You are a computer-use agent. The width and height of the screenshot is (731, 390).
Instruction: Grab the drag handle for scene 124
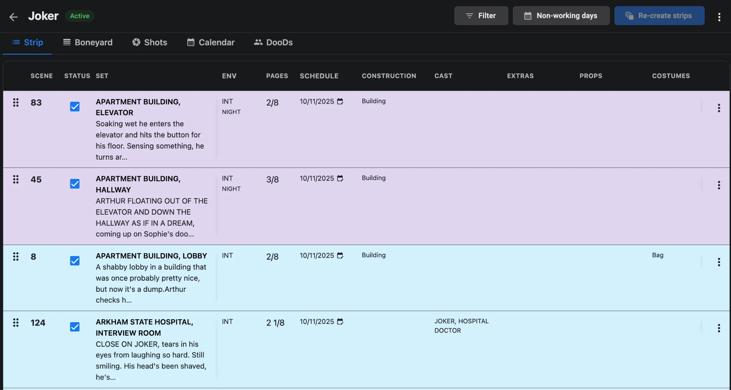pos(16,322)
